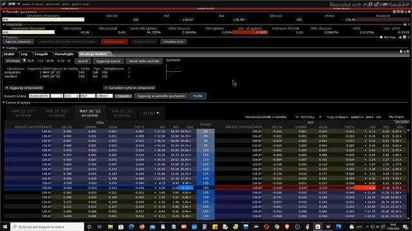412x231 pixels.
Task: Click the Cortana circle icon in taskbar
Action: pyautogui.click(x=89, y=227)
